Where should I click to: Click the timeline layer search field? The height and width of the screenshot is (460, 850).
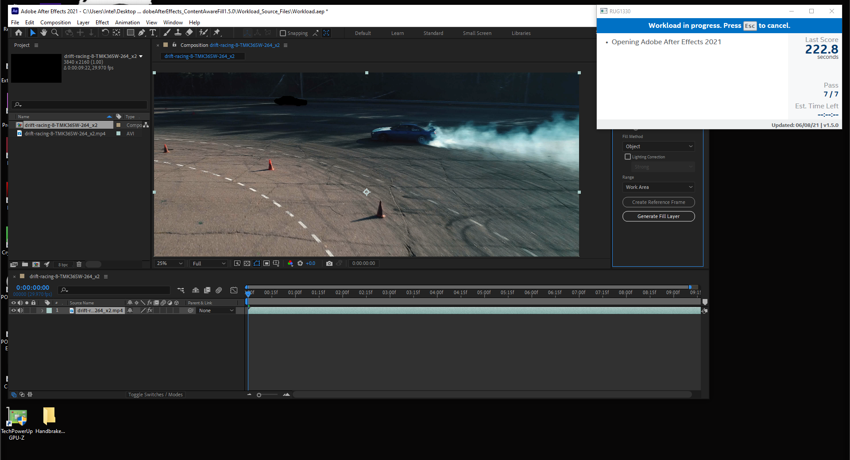pos(114,290)
